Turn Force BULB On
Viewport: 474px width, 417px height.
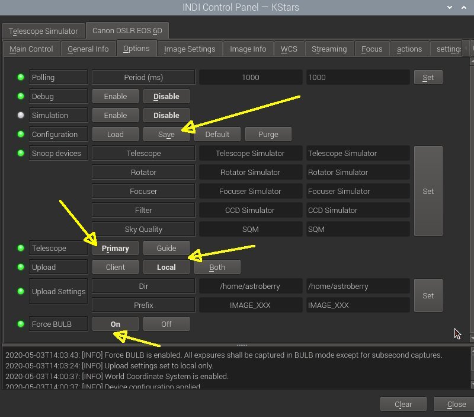(116, 324)
